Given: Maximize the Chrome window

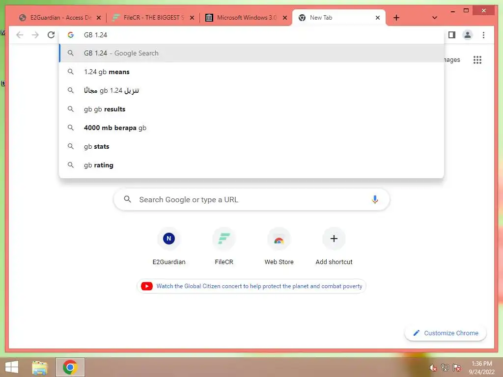Looking at the screenshot, I should [x=466, y=11].
